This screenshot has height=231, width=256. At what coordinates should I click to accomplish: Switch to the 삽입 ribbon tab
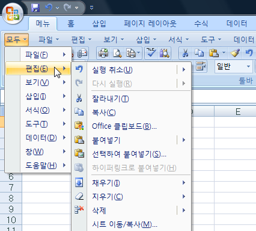point(99,23)
